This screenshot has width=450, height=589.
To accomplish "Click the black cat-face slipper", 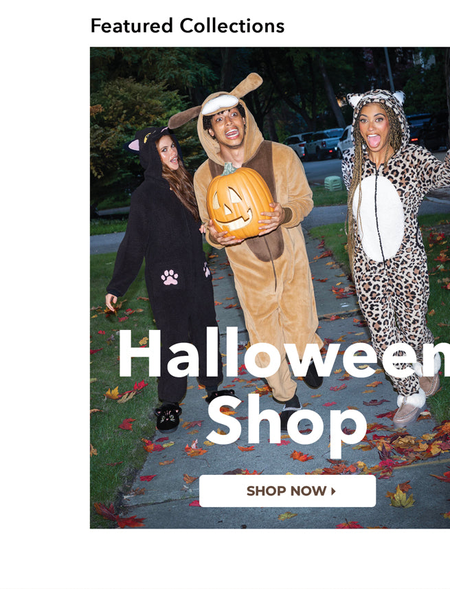I will (x=168, y=416).
